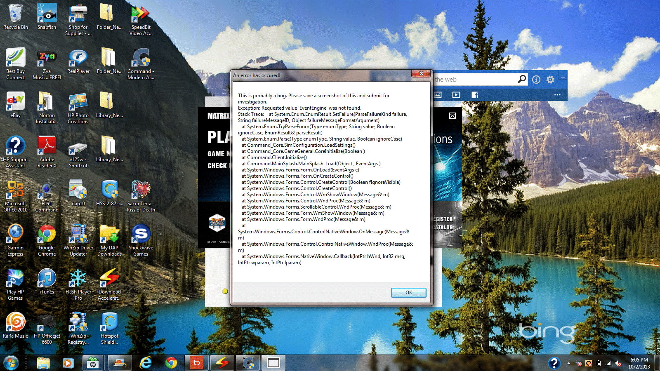Click the Bing search web input field
The width and height of the screenshot is (660, 371).
(474, 80)
